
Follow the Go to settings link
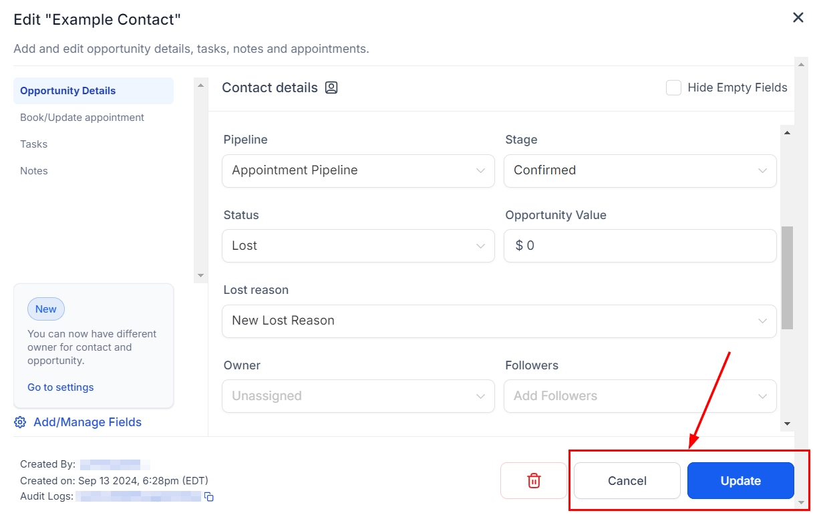61,387
